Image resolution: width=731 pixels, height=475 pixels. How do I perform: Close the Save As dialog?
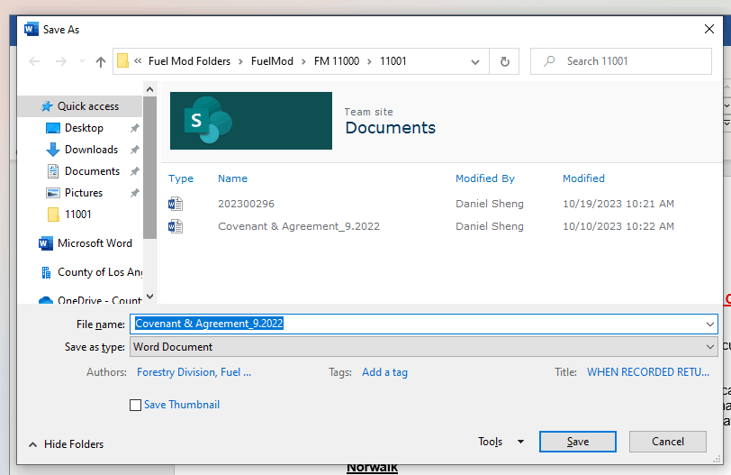click(709, 29)
